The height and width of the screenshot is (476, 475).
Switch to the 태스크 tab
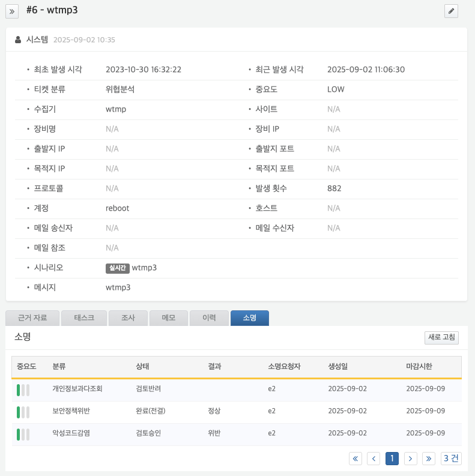tap(84, 318)
